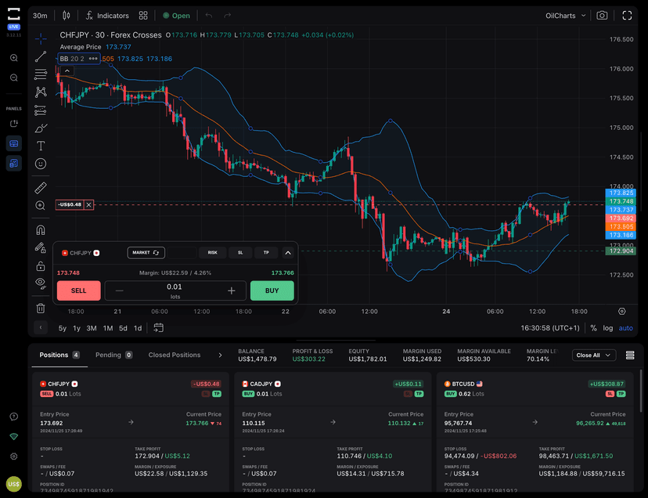648x498 pixels.
Task: Enable magnet mode for drawings
Action: [x=41, y=229]
